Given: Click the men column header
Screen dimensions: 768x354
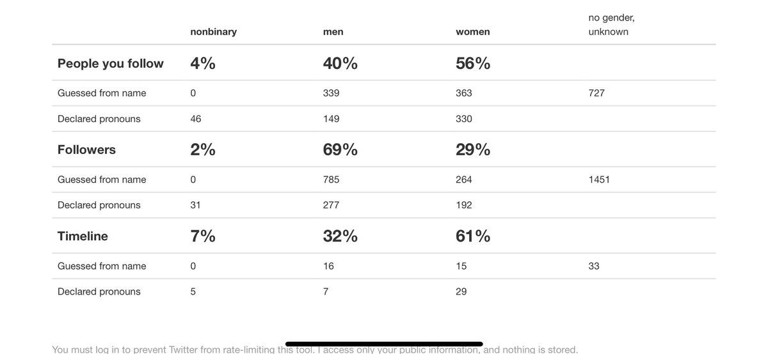Looking at the screenshot, I should pyautogui.click(x=333, y=31).
